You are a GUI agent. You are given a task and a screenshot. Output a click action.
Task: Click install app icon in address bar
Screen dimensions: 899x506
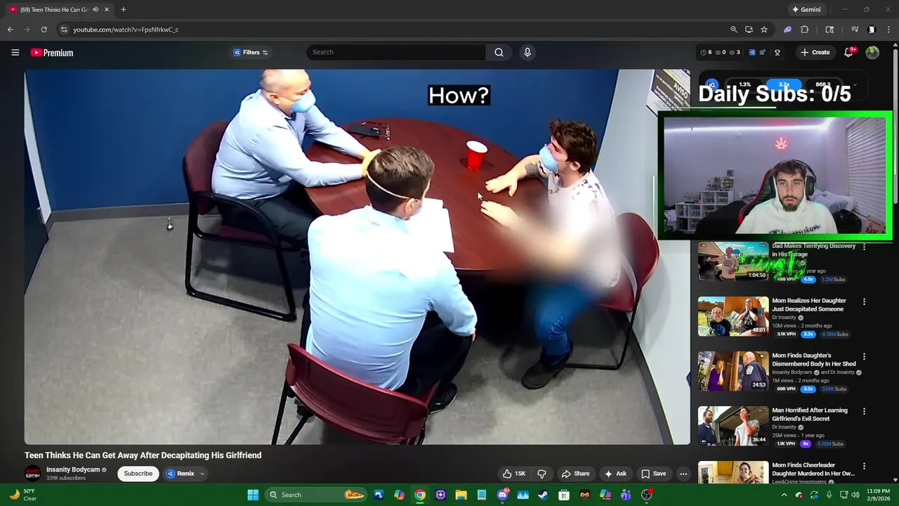click(x=749, y=30)
